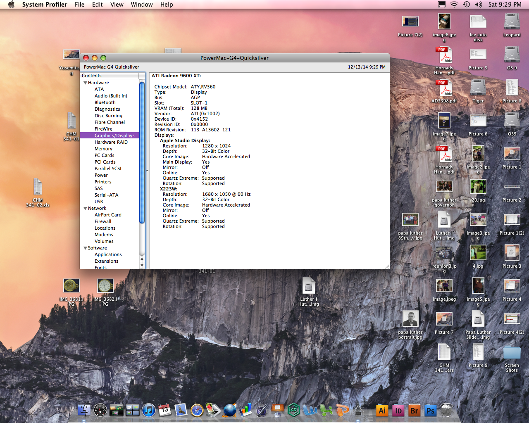Image resolution: width=529 pixels, height=423 pixels.
Task: Open Dashboard from the dock
Action: point(100,410)
